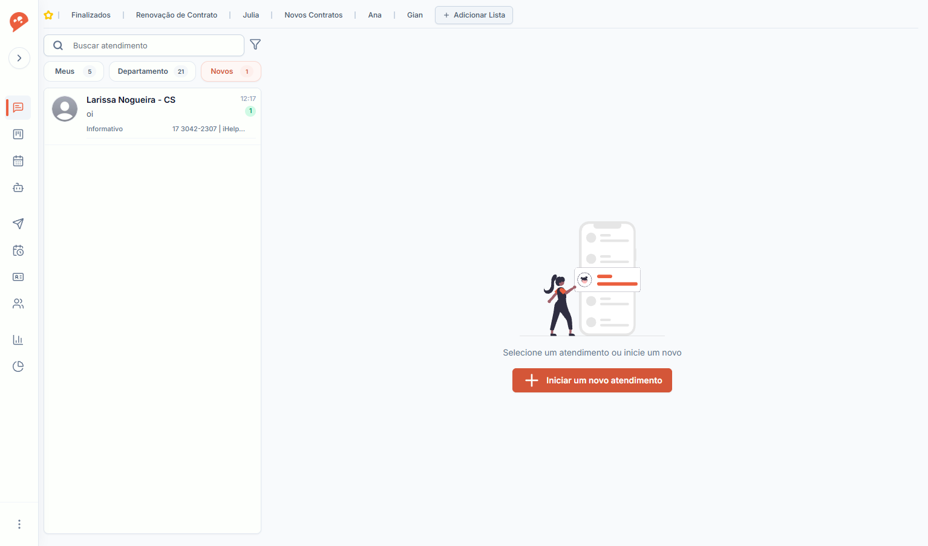Open the calendar sidebar icon
The height and width of the screenshot is (546, 928).
click(18, 161)
